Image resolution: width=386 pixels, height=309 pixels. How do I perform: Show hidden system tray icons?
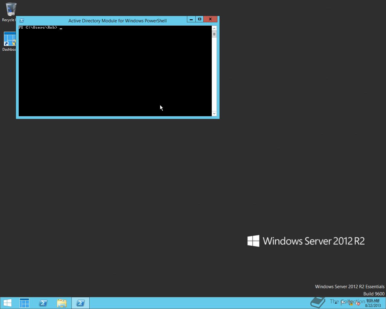(336, 303)
